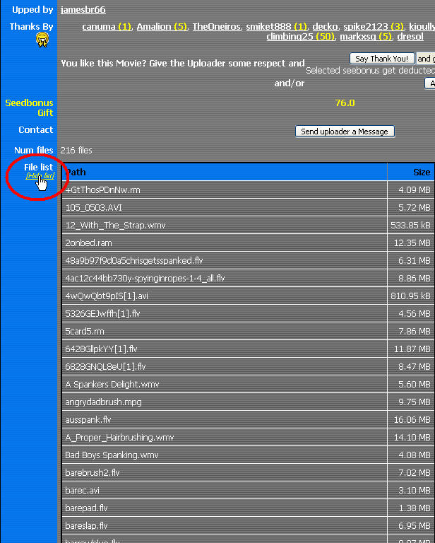Click the 5.72 MB size cell

click(x=411, y=207)
